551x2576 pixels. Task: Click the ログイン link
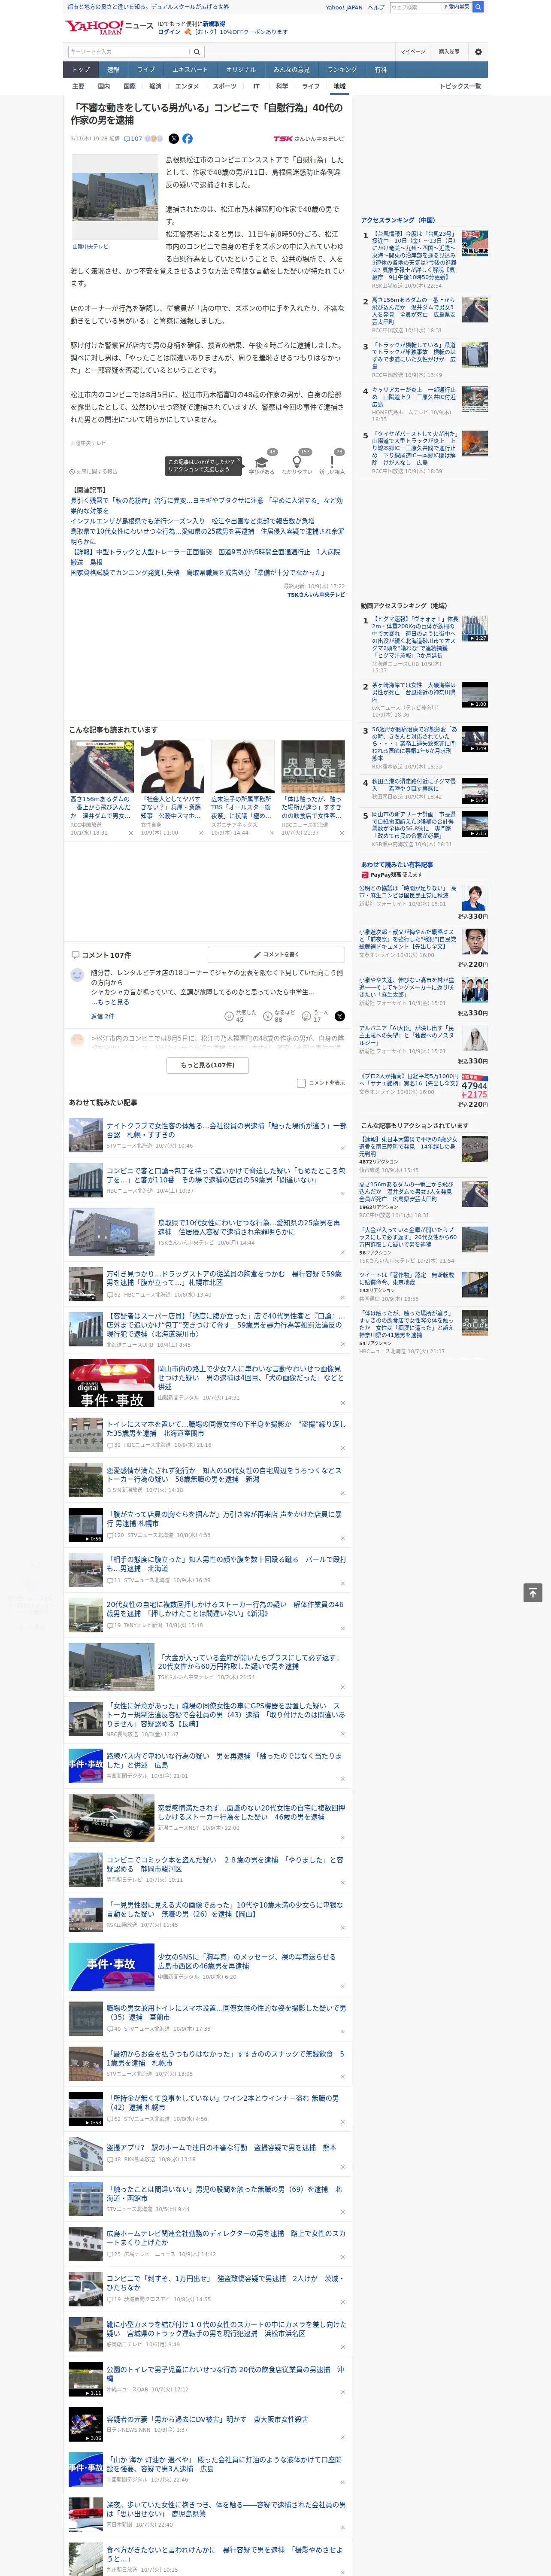point(169,32)
